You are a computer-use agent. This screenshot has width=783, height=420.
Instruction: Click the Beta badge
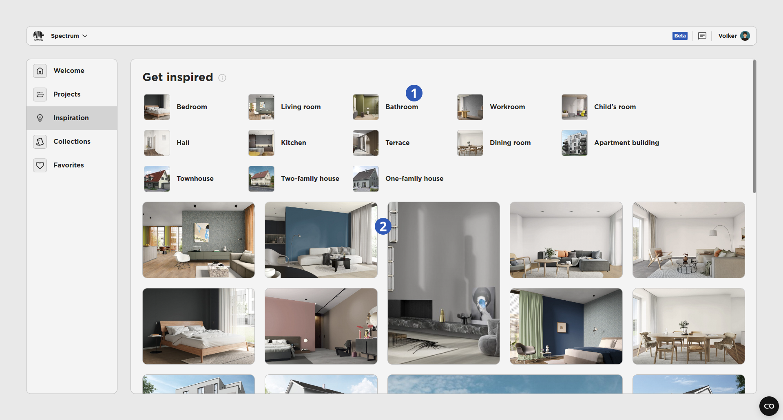pyautogui.click(x=679, y=36)
